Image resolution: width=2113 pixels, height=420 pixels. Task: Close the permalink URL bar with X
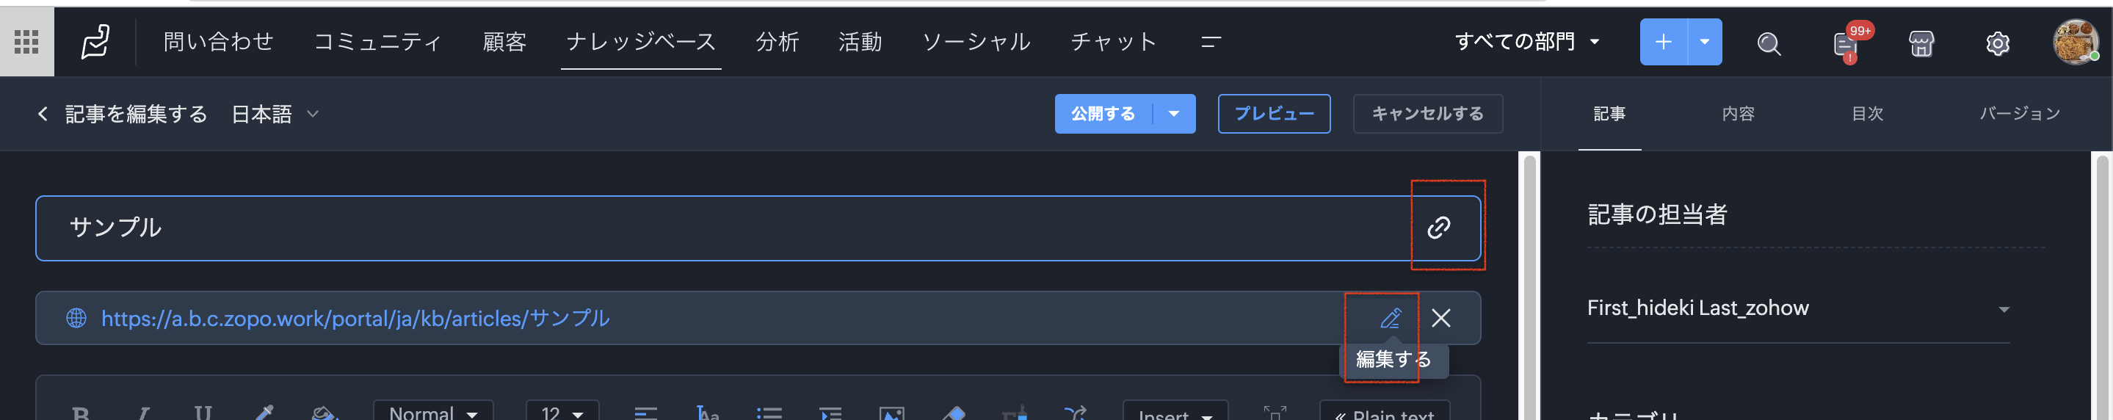point(1440,317)
